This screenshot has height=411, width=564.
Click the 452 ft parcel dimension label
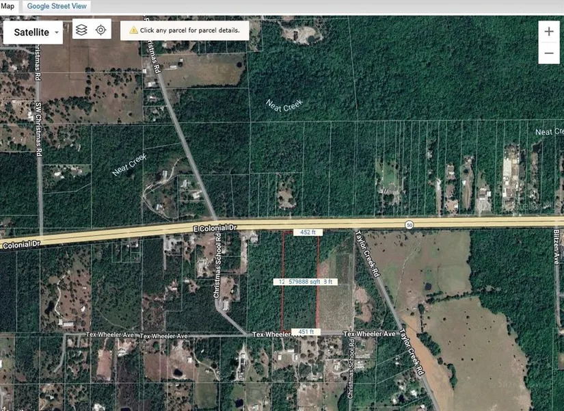click(306, 233)
